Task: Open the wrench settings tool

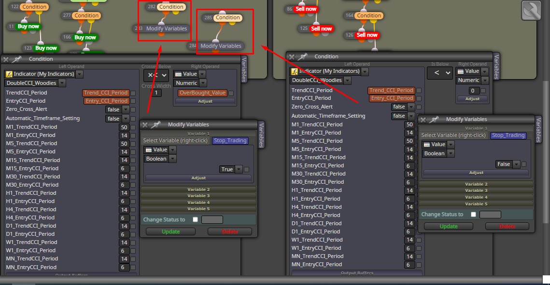Action: coord(531,10)
